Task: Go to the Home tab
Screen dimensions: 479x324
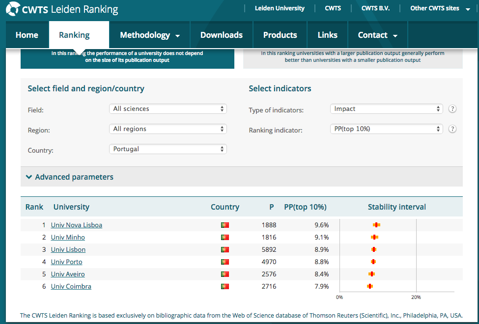Action: 27,35
